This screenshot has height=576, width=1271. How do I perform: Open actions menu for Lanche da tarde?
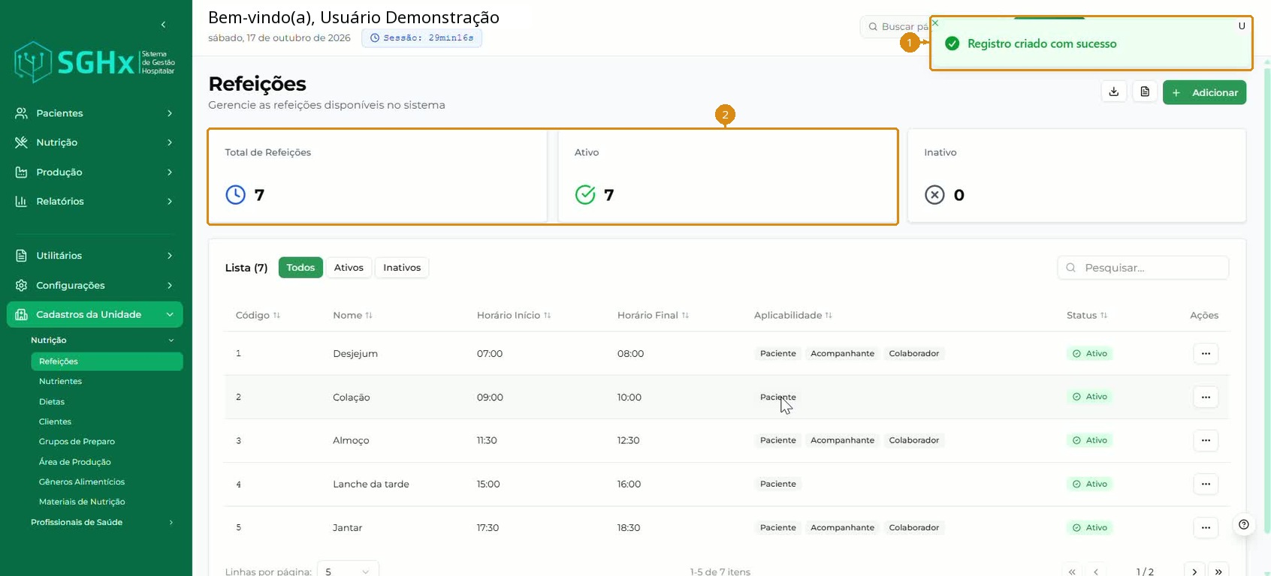[x=1206, y=484]
